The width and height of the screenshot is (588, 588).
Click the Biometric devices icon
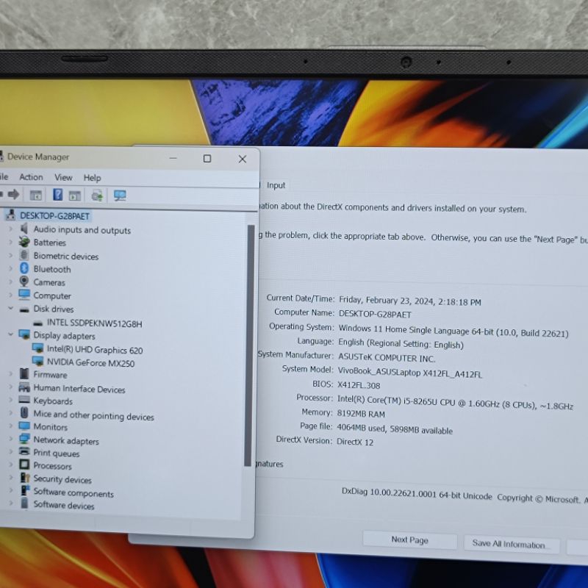tap(24, 255)
